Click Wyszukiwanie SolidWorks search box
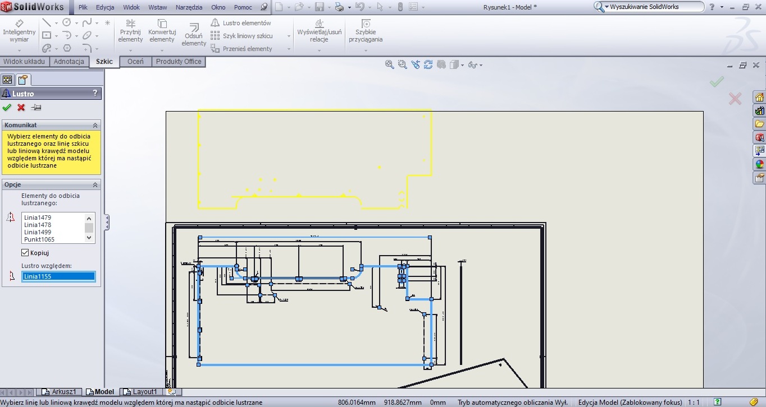 coord(649,7)
